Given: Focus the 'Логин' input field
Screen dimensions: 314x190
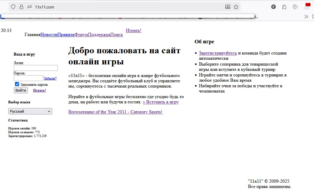Looking at the screenshot, I should (x=36, y=68).
